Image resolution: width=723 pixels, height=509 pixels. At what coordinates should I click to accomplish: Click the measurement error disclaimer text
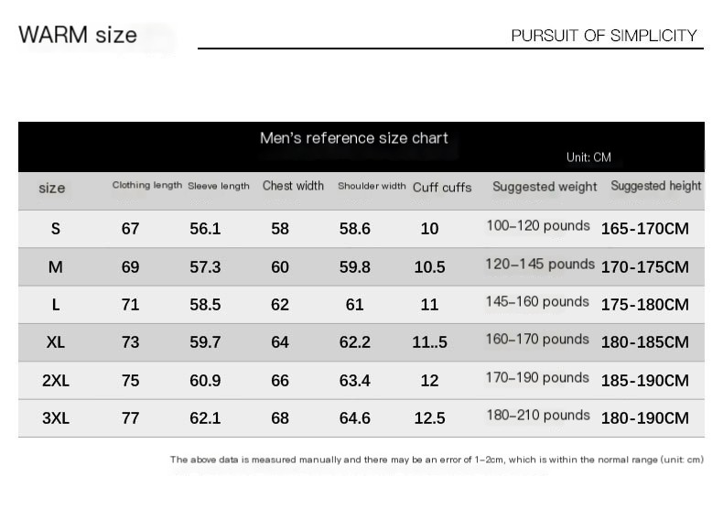(437, 460)
